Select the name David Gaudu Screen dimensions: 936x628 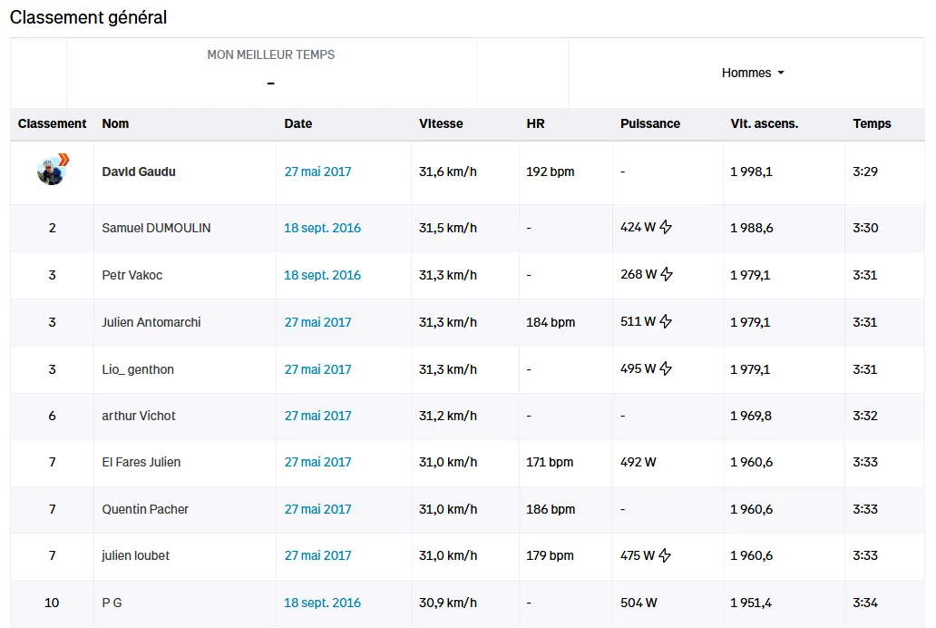coord(139,172)
